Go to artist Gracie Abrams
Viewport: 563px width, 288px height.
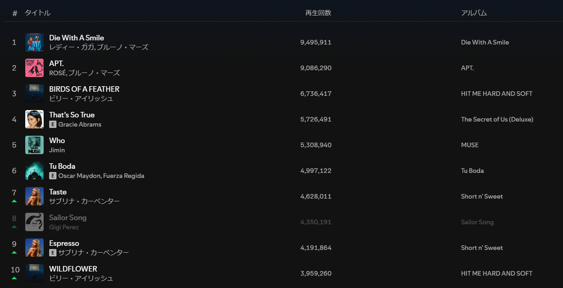click(80, 124)
